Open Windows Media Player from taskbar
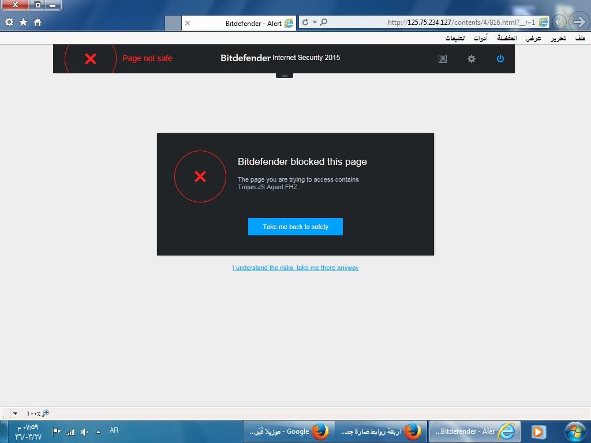 538,431
